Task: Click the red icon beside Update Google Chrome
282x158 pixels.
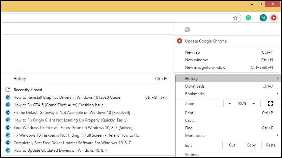Action: coord(180,41)
